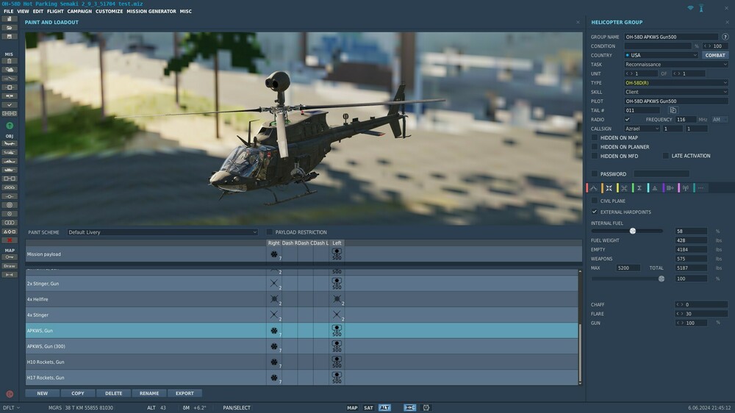Check the Payload Restriction box

tap(270, 232)
